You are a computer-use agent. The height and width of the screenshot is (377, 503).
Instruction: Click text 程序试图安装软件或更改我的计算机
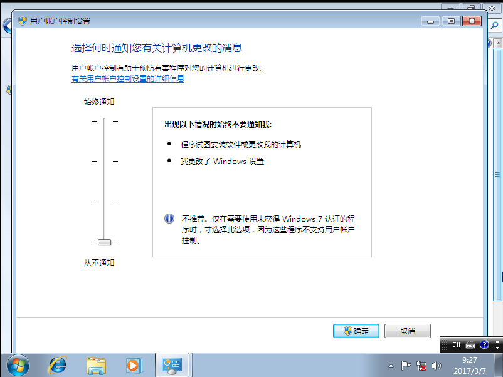241,145
